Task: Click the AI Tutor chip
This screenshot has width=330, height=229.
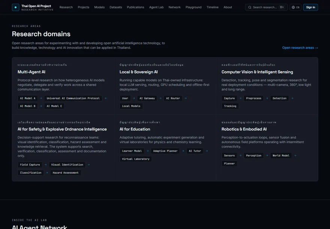Action: click(x=195, y=151)
